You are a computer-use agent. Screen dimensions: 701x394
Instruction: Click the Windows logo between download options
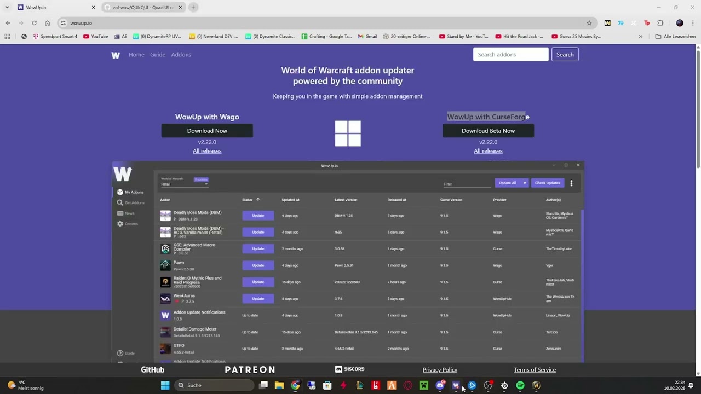click(348, 134)
